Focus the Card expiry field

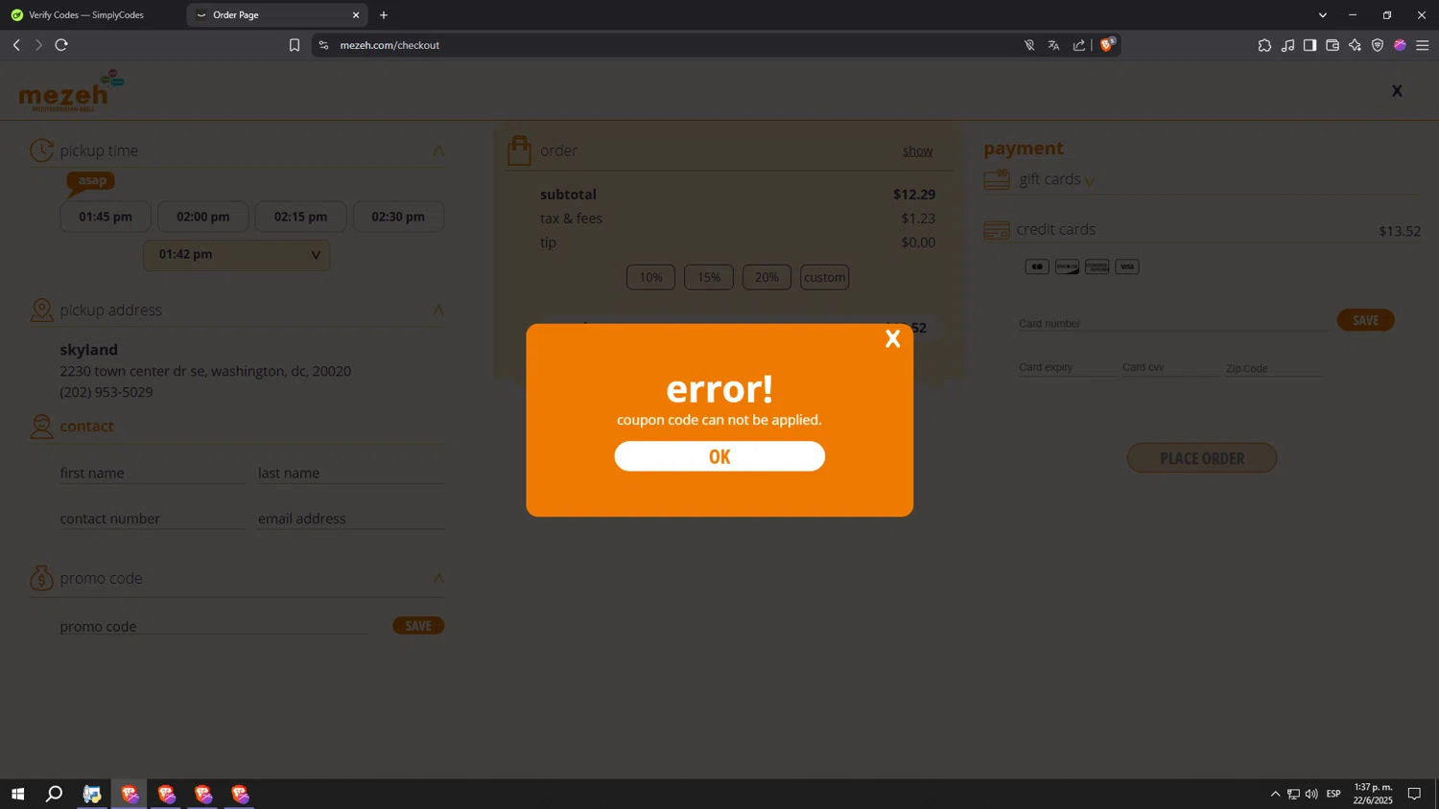tap(1068, 367)
